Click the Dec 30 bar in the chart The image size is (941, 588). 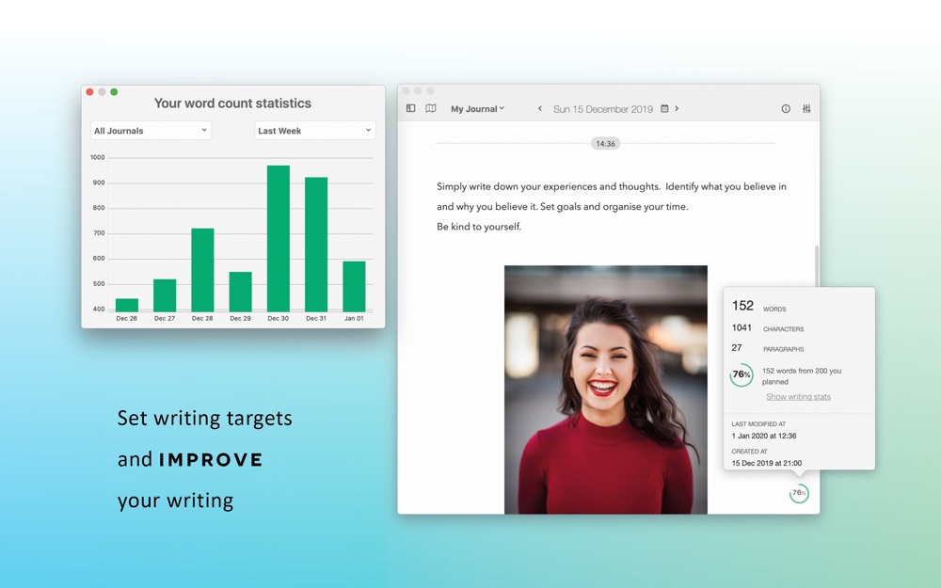tap(279, 238)
